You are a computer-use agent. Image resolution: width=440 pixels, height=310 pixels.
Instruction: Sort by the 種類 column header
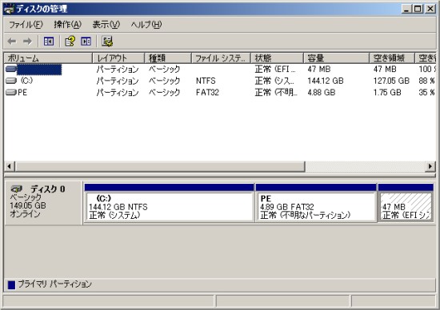(168, 58)
